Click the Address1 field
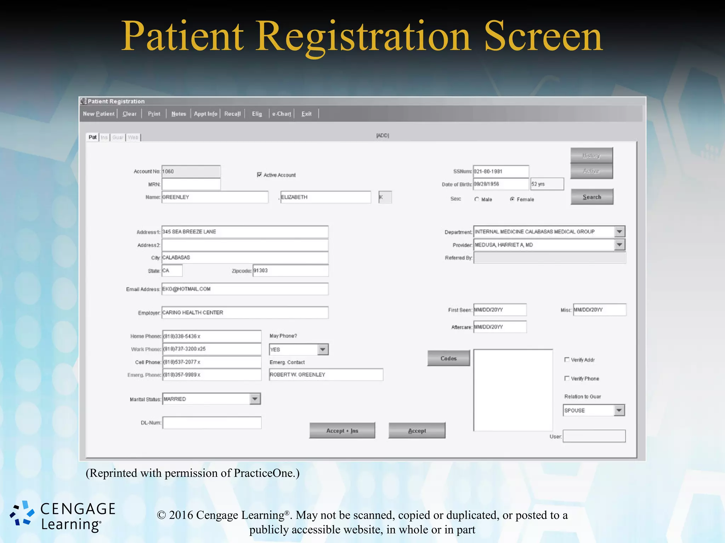The height and width of the screenshot is (543, 725). tap(245, 232)
